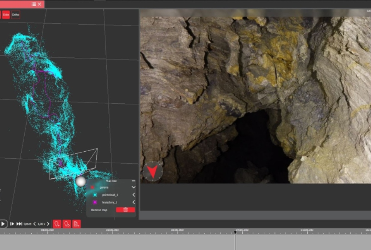Decrease the playback speed

click(34, 224)
